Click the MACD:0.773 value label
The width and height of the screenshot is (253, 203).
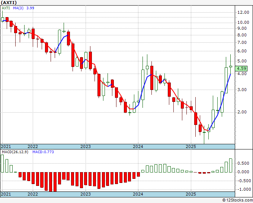(x=43, y=152)
